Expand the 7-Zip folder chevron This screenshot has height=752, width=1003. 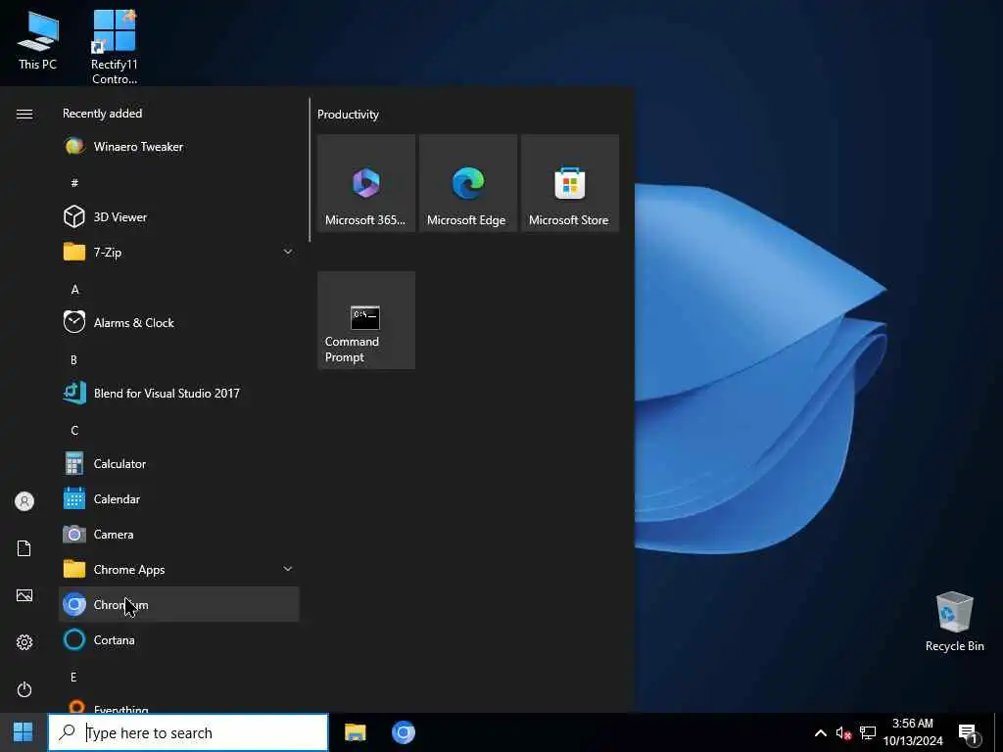coord(288,252)
